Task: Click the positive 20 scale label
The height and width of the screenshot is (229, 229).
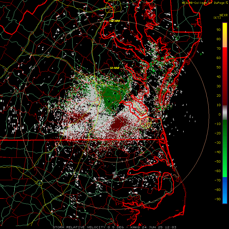Action: tap(219, 95)
